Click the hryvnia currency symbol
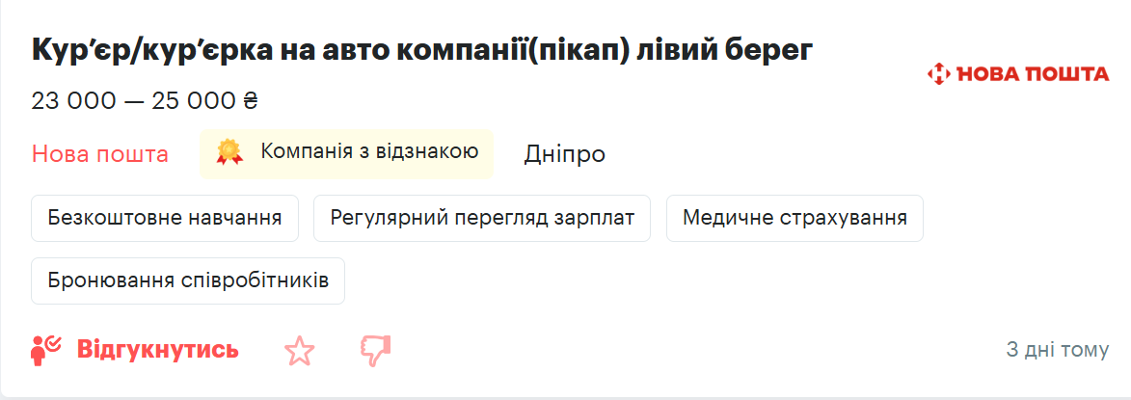This screenshot has width=1131, height=400. click(252, 100)
